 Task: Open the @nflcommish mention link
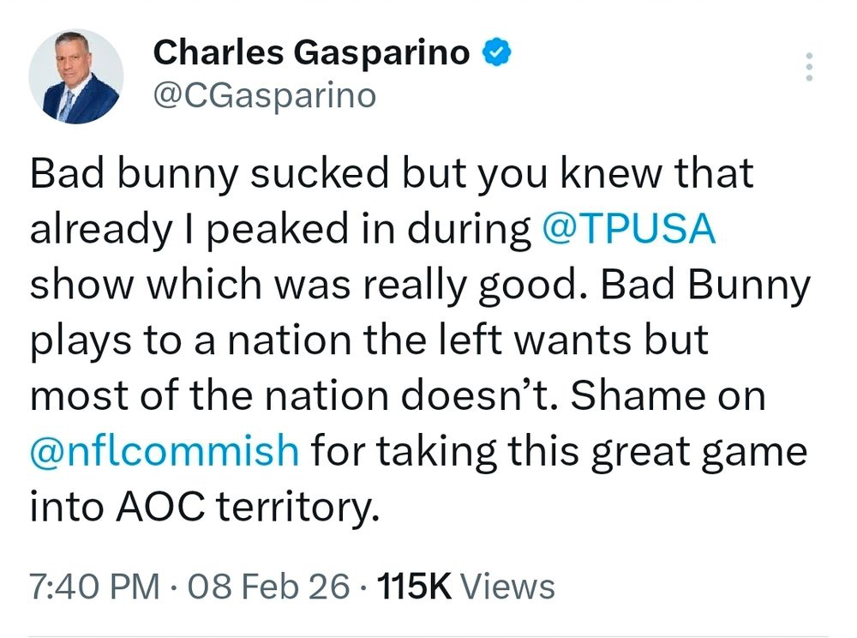coord(165,450)
